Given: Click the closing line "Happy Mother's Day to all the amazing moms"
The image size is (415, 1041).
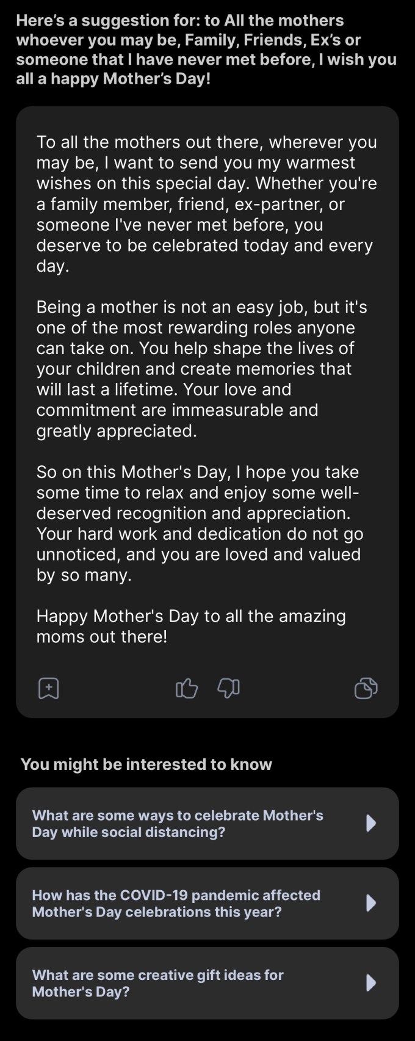Looking at the screenshot, I should tap(190, 626).
